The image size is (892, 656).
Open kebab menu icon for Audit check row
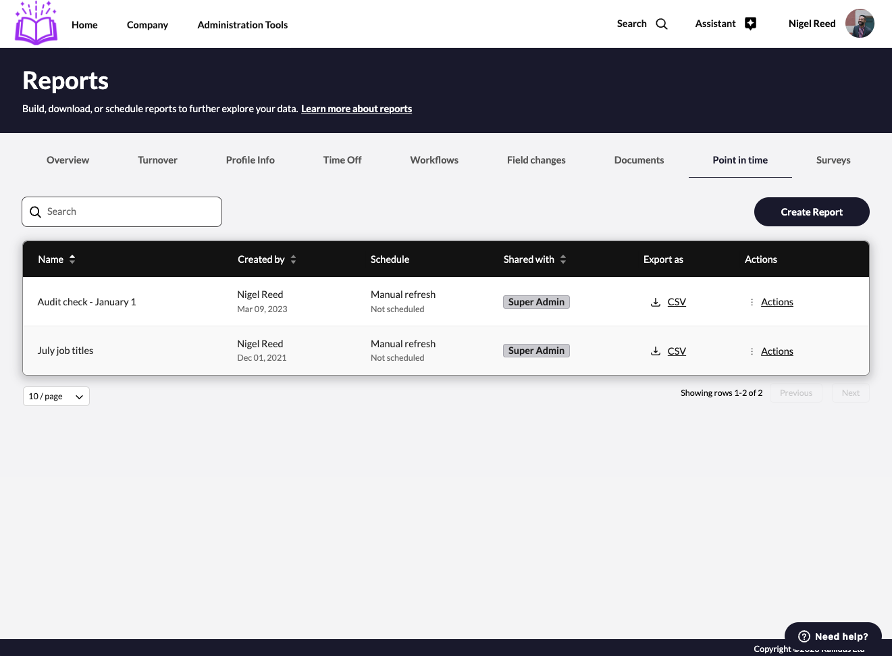(752, 302)
